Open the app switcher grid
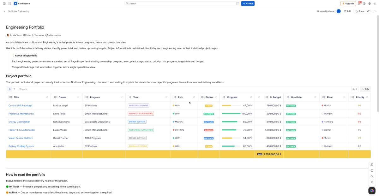 pyautogui.click(x=9, y=3)
